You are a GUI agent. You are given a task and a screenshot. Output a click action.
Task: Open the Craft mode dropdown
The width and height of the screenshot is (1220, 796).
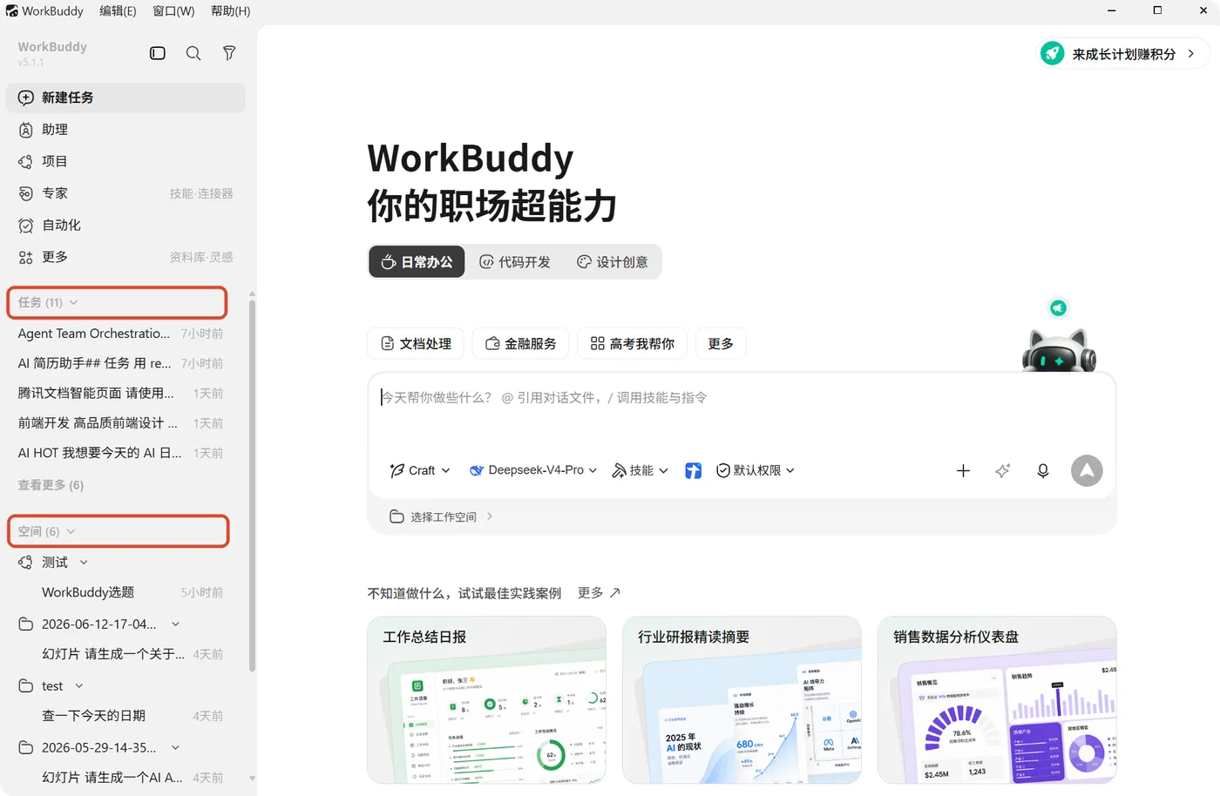420,470
